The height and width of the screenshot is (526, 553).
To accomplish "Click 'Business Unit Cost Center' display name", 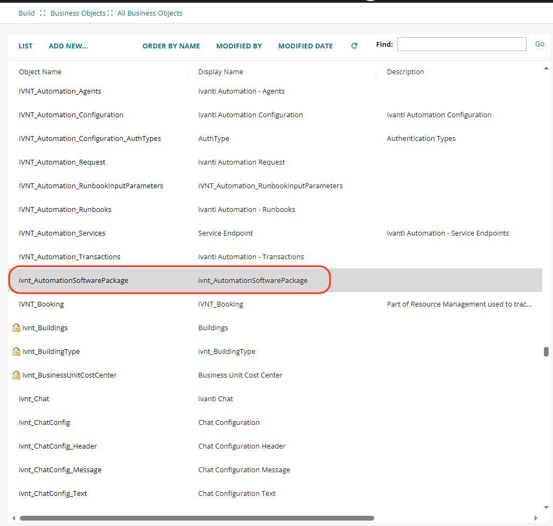I will 240,375.
